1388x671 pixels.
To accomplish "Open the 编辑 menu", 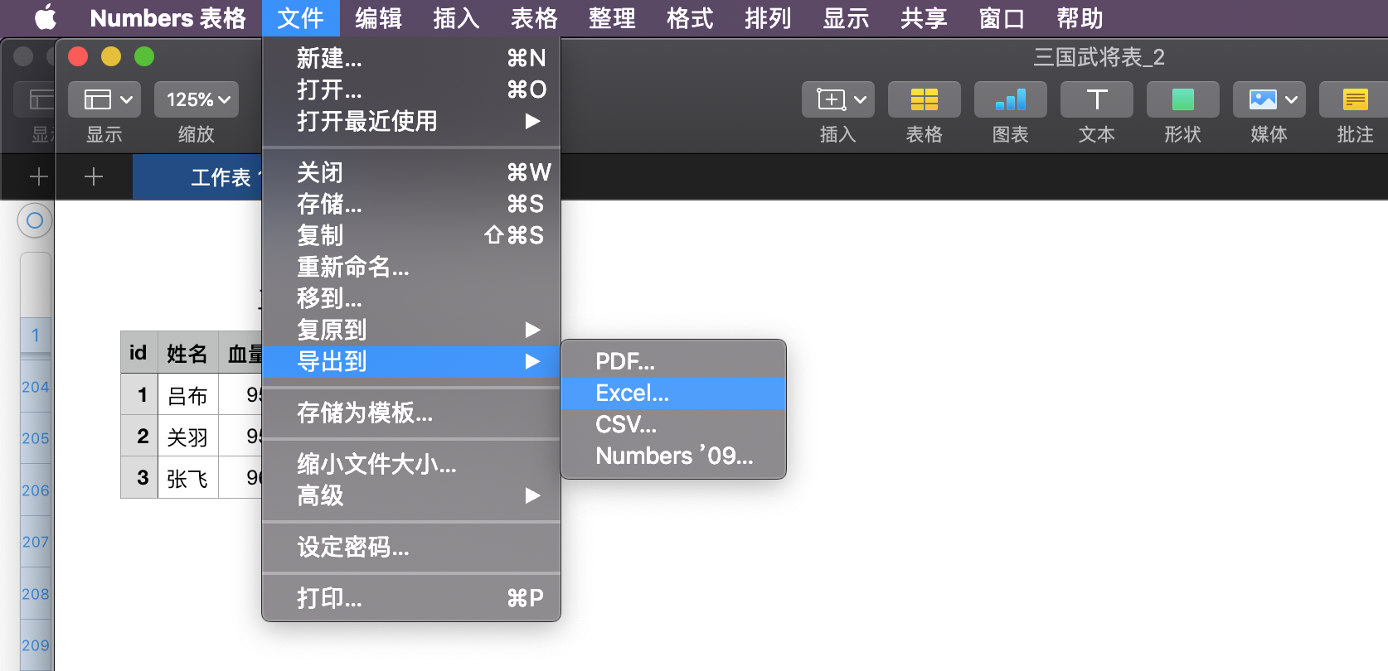I will 378,18.
